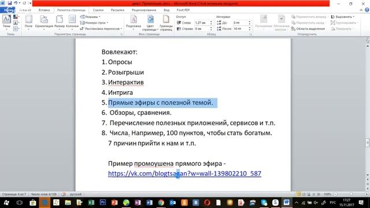Switch to Insert (Вставка) tab

44,10
